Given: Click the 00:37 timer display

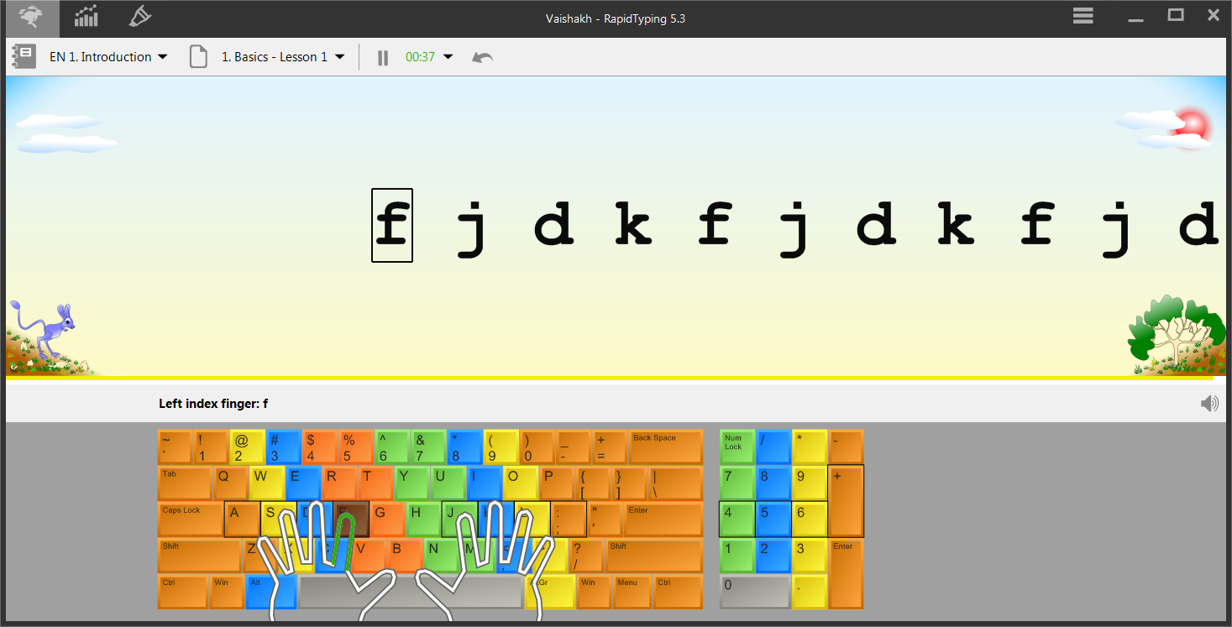Looking at the screenshot, I should click(x=420, y=57).
